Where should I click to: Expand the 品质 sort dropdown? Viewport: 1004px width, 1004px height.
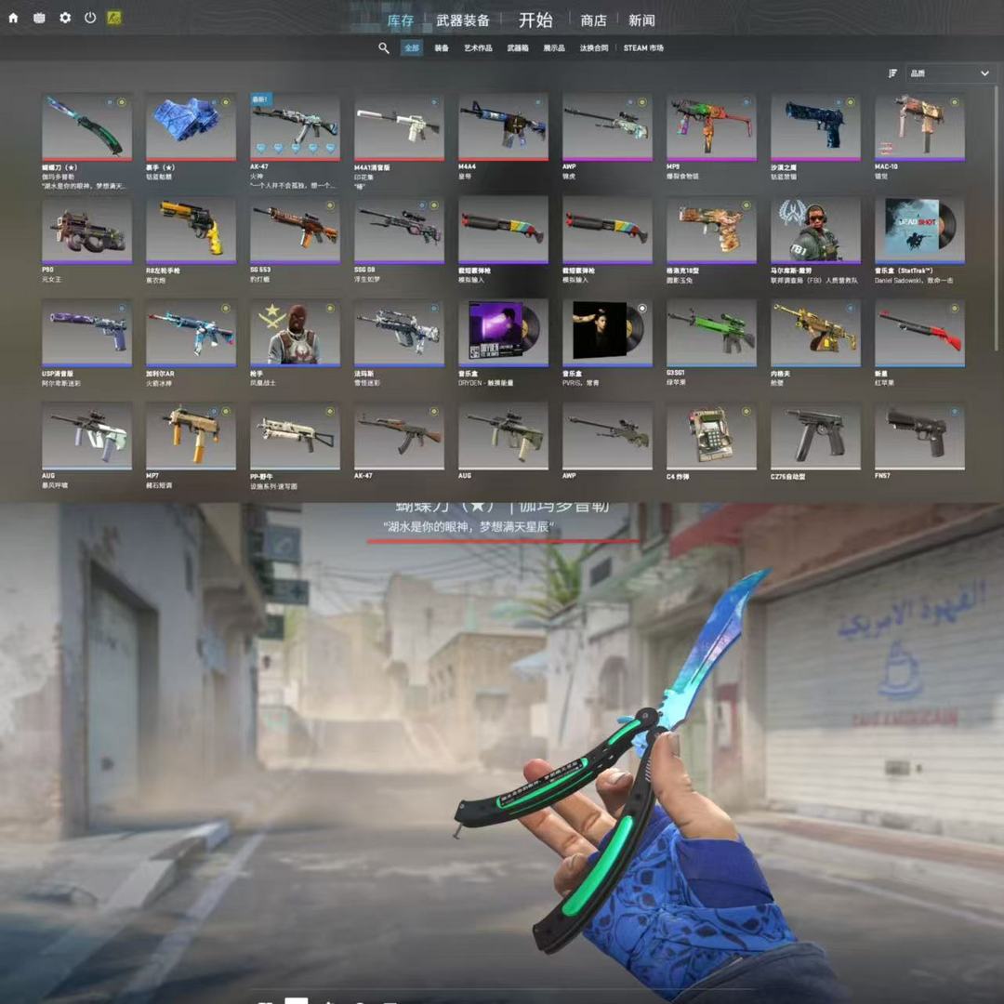point(950,73)
